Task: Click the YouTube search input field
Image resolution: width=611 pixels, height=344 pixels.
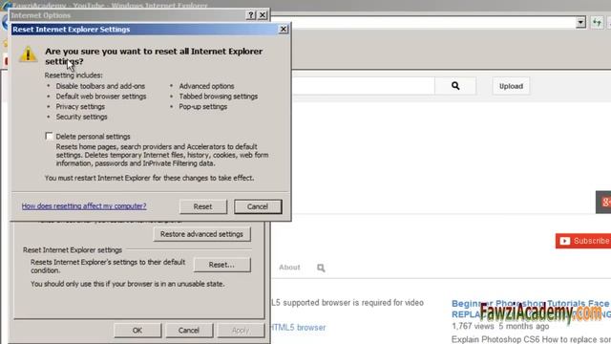Action: pos(363,86)
